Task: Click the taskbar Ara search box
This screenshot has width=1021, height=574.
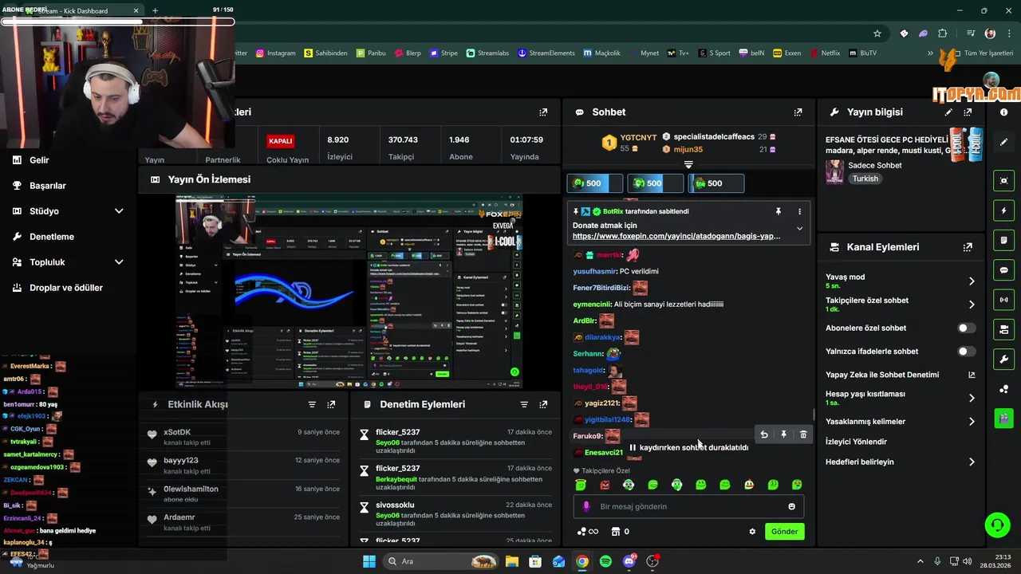Action: coord(440,561)
